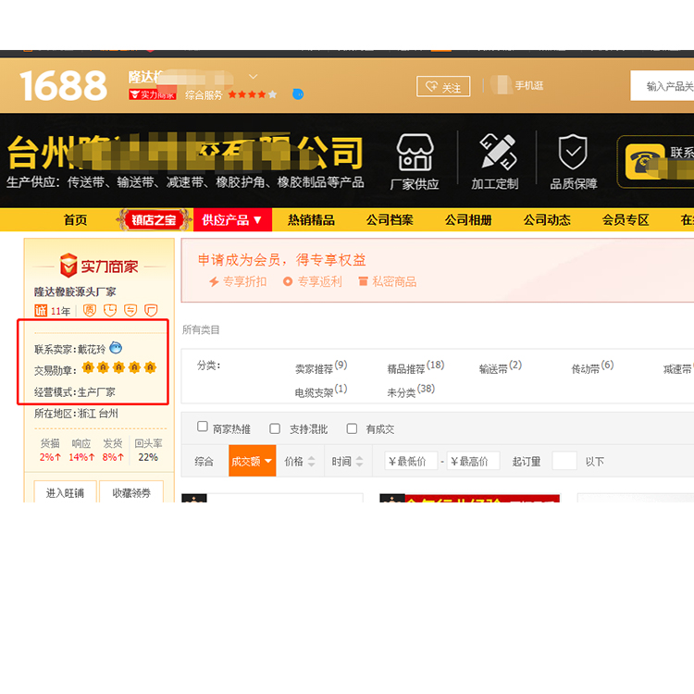Click the 实力商家 sidebar logo
The height and width of the screenshot is (694, 694).
tap(99, 266)
